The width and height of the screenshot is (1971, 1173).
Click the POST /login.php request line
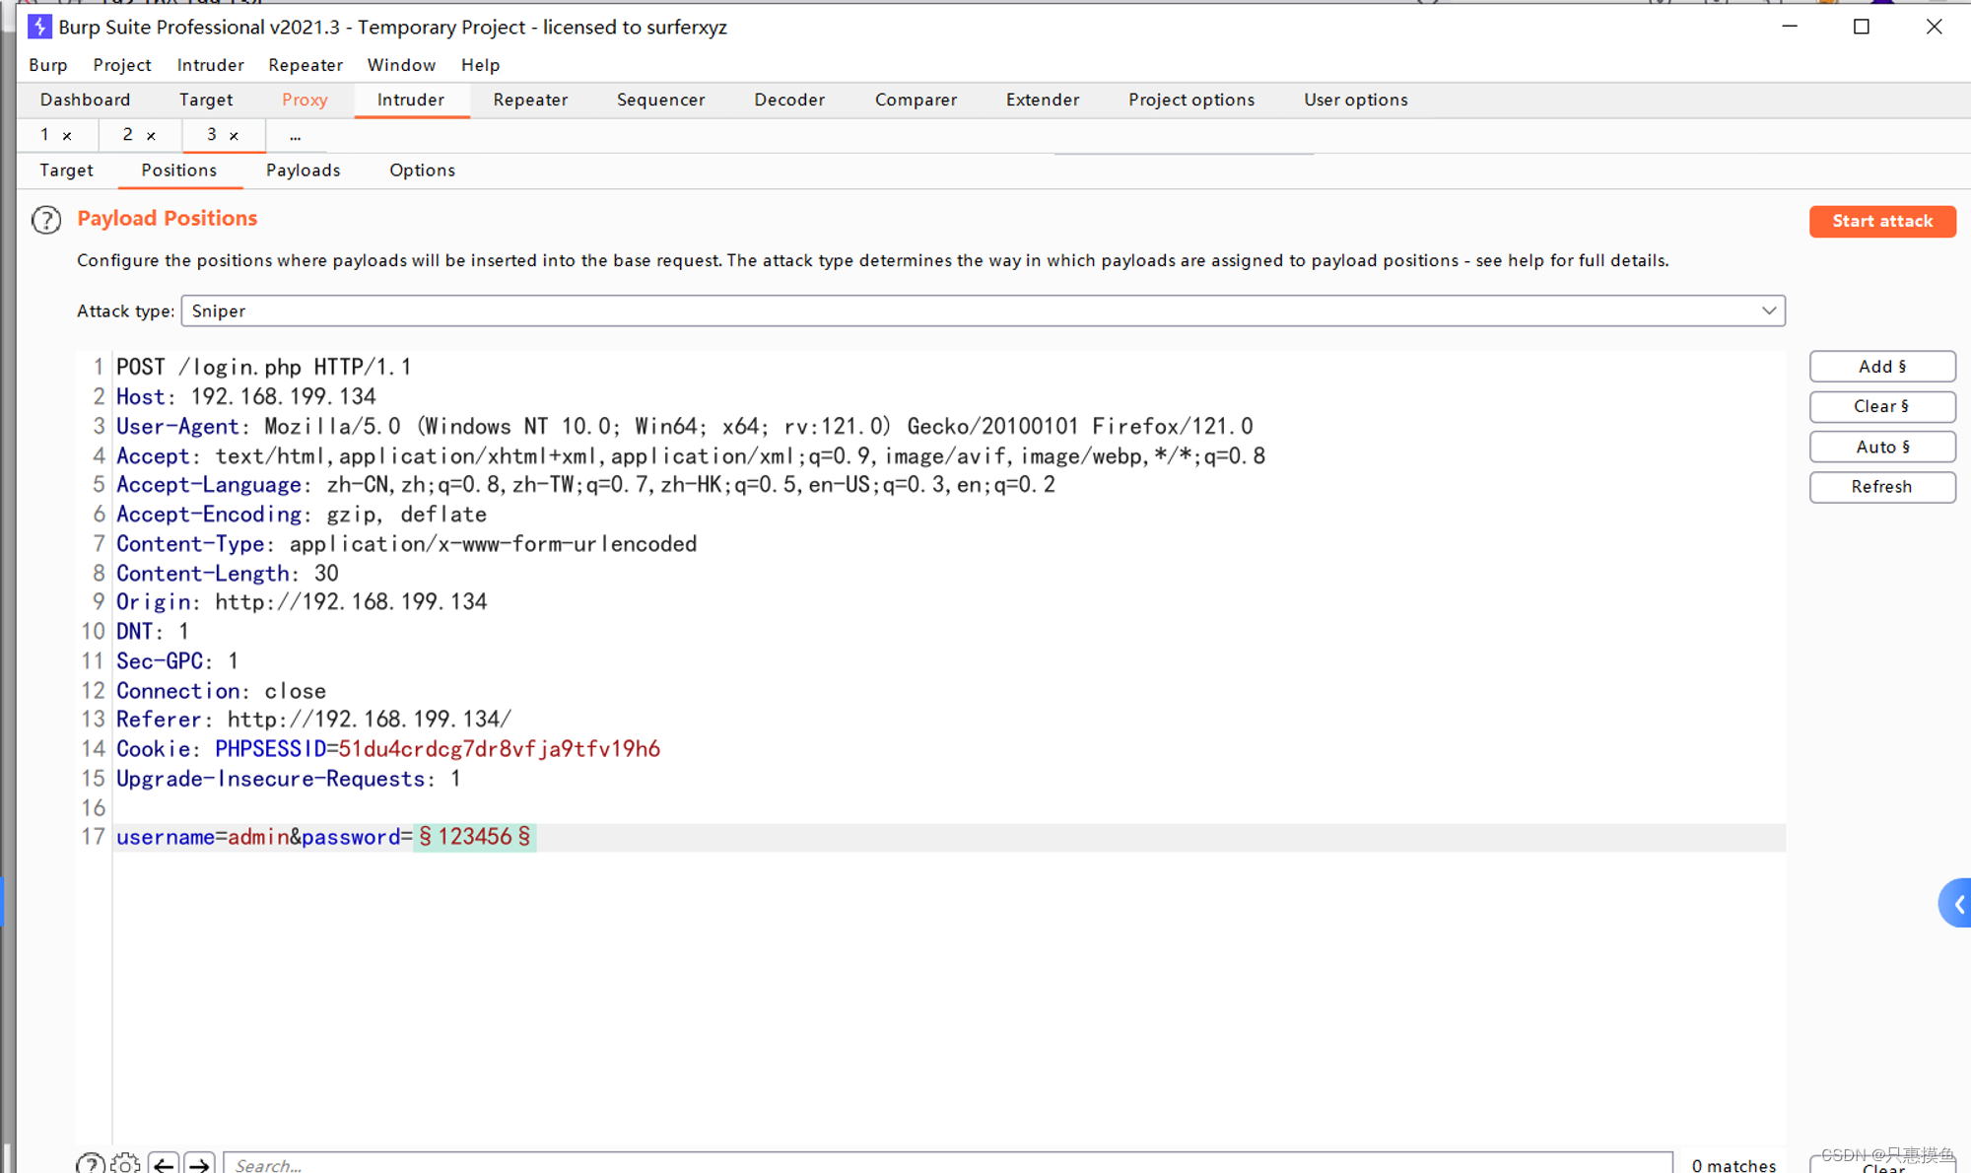[x=263, y=368]
